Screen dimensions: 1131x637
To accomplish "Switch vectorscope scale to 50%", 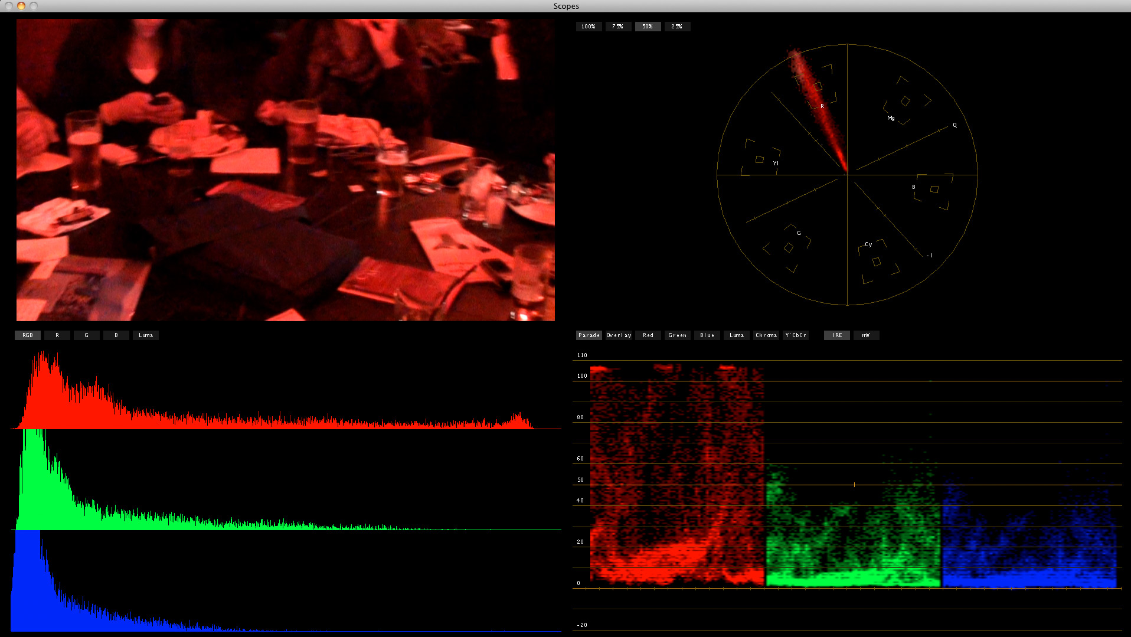I will 648,27.
